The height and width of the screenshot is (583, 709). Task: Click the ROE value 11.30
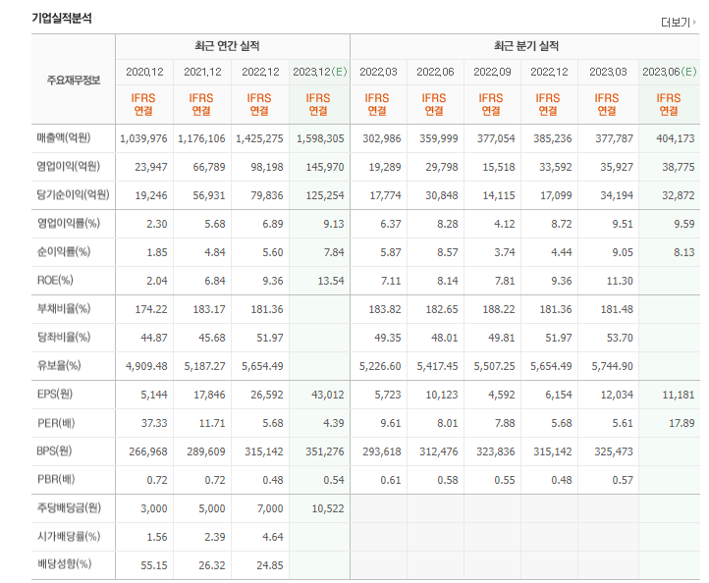click(620, 281)
